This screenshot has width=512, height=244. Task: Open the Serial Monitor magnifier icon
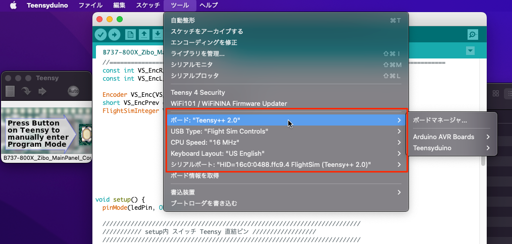[x=473, y=35]
